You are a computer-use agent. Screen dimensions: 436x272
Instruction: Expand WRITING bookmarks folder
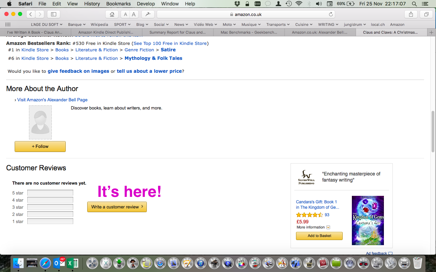point(328,24)
